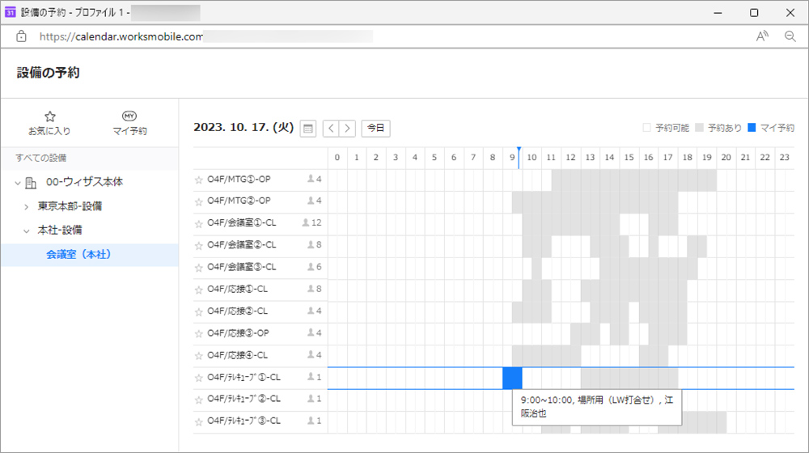Click the read aloud icon in address bar
This screenshot has height=453, width=809.
[762, 36]
